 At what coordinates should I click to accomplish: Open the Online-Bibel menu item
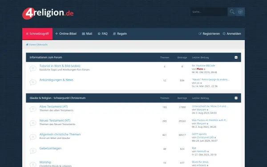(x=66, y=34)
